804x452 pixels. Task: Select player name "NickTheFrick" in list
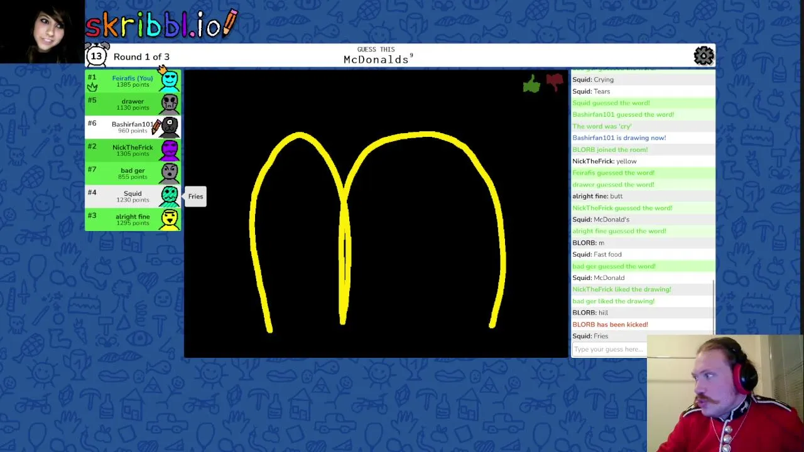133,148
